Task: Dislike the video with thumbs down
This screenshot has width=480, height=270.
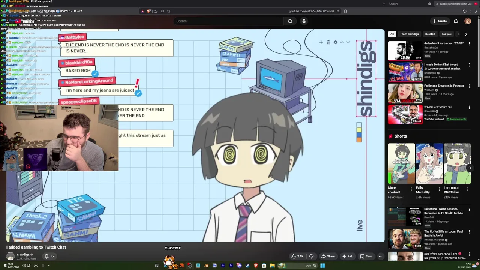Action: coord(311,256)
